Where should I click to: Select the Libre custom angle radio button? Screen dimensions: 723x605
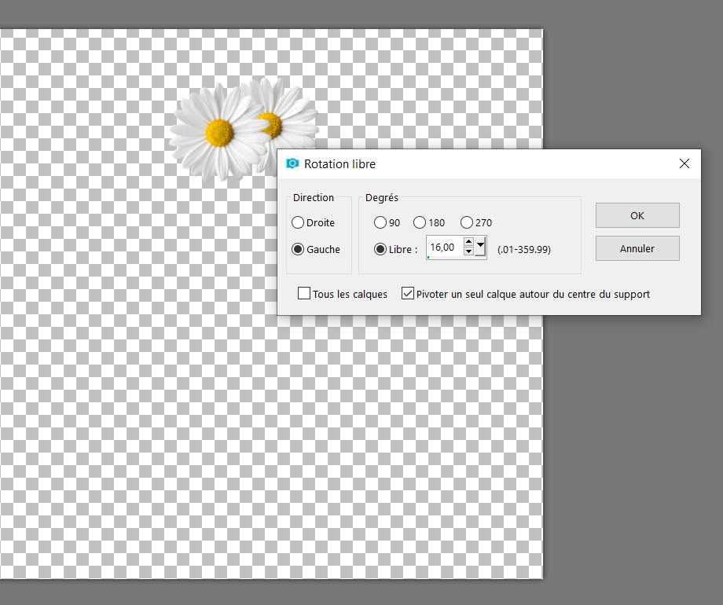point(380,249)
